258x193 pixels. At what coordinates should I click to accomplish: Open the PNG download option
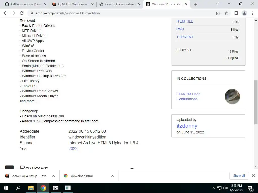tap(180, 29)
